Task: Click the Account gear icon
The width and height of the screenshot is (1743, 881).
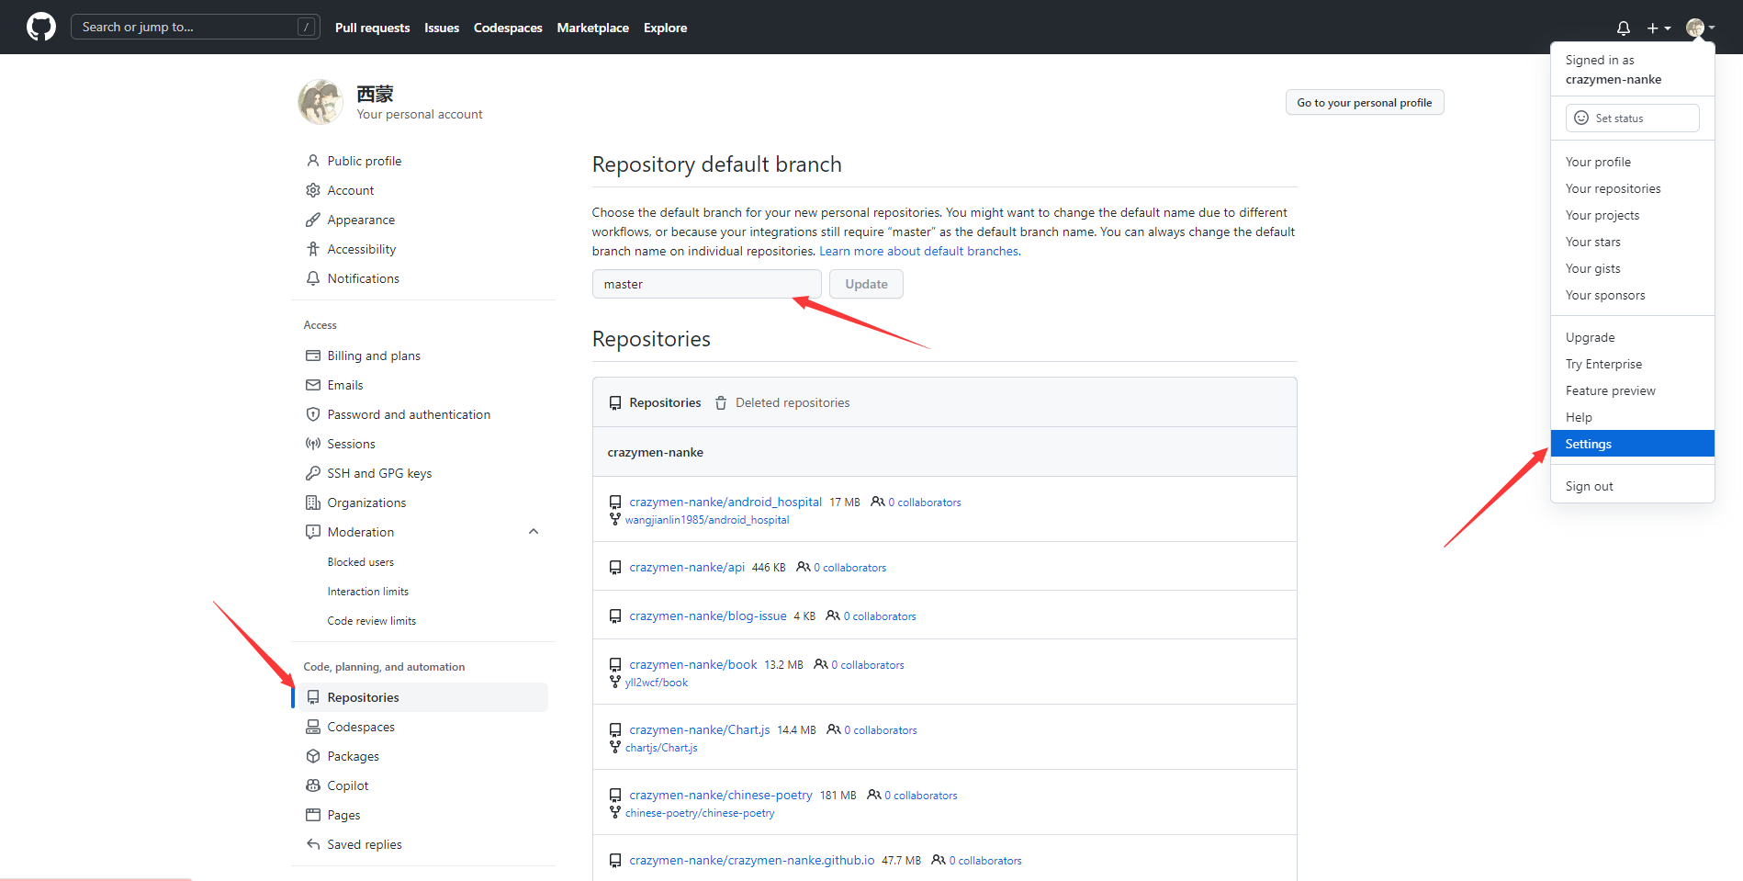Action: (313, 190)
